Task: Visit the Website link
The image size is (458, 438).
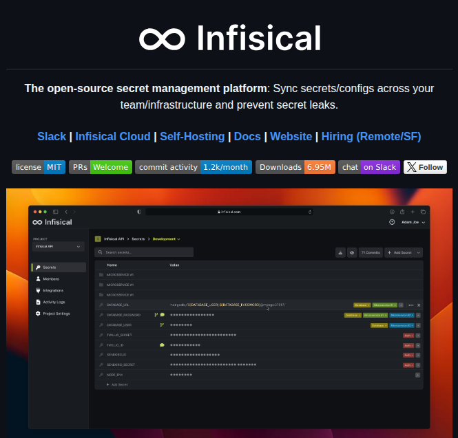Action: click(291, 136)
